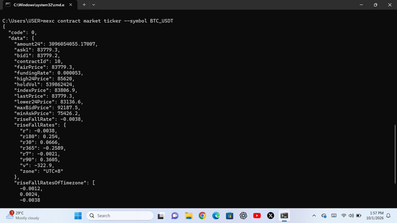
Task: Click the "high24Price": 85620 line
Action: (x=44, y=79)
